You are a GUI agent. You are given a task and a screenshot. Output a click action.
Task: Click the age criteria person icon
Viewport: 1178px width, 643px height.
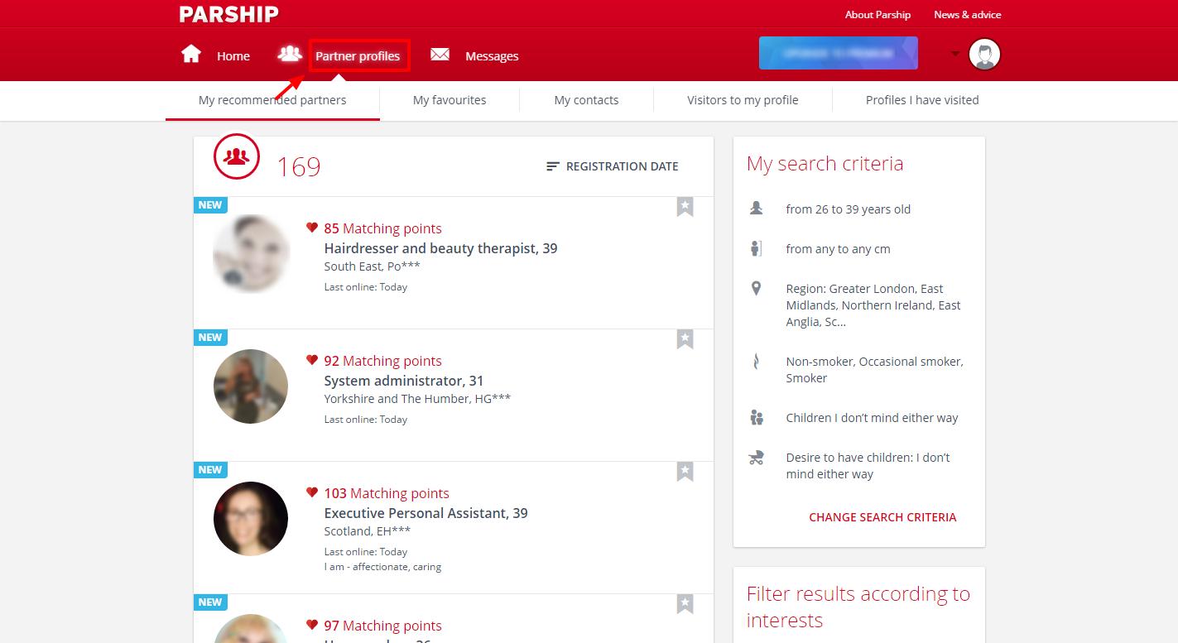point(756,209)
